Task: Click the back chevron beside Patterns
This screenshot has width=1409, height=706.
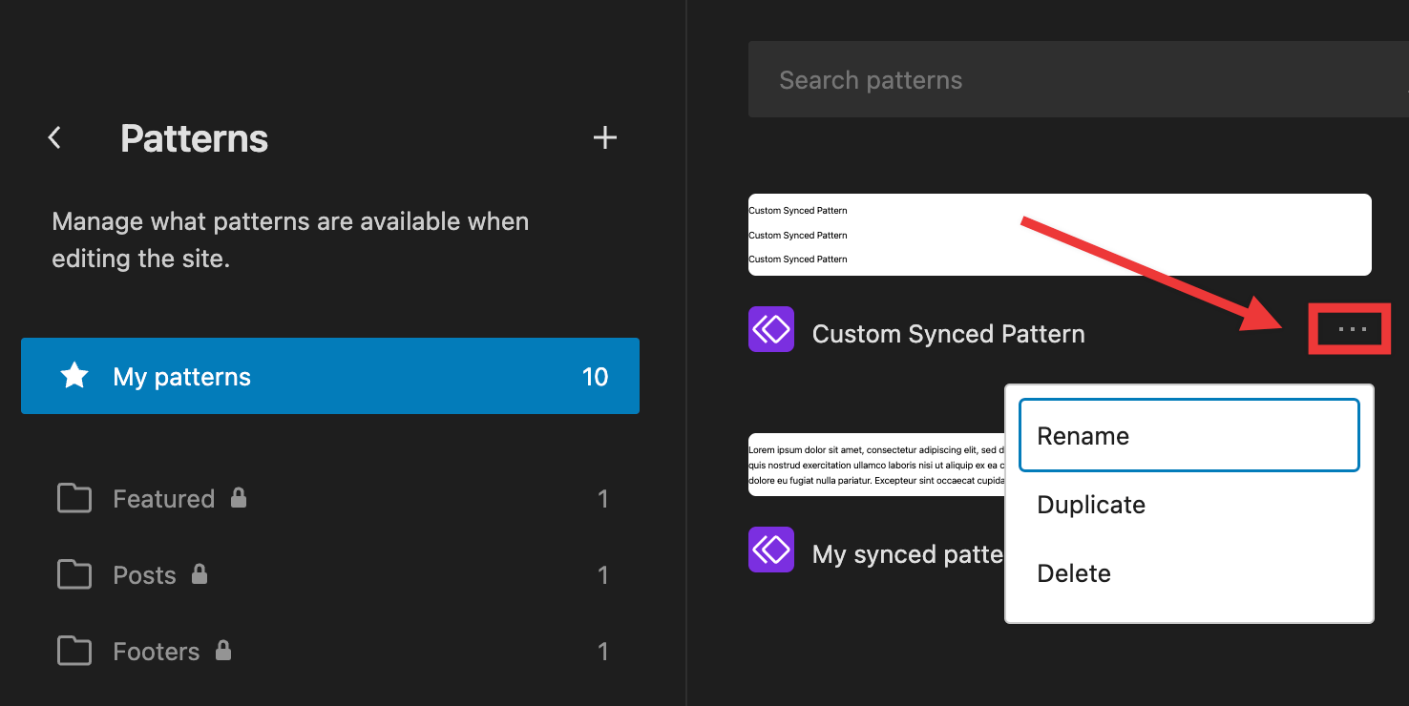Action: (x=55, y=138)
